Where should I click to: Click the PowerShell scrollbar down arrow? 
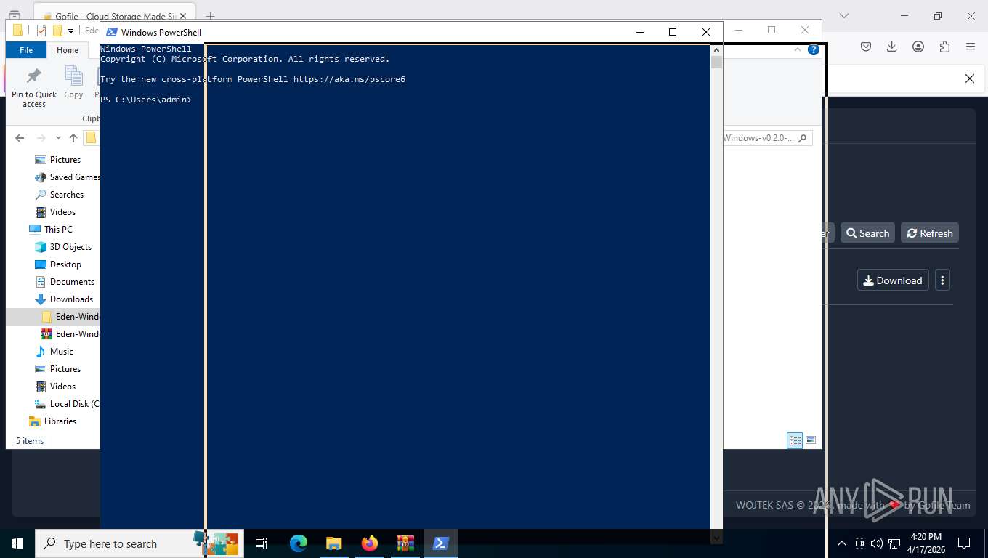coord(716,538)
